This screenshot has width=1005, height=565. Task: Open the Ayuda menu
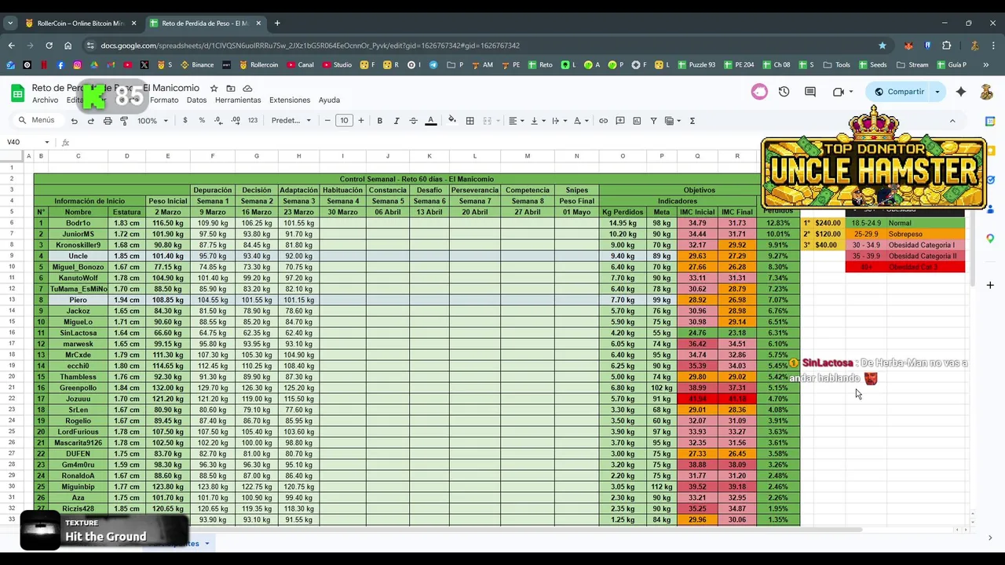pyautogui.click(x=329, y=100)
